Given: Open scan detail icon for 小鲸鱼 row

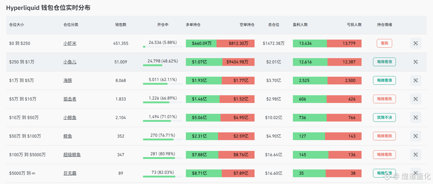Looking at the screenshot, I should click(x=415, y=118).
